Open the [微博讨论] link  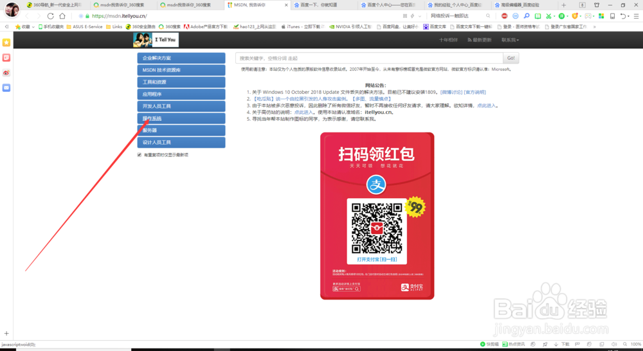coord(451,93)
